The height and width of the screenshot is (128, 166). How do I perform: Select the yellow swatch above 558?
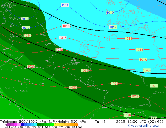(x=56, y=125)
